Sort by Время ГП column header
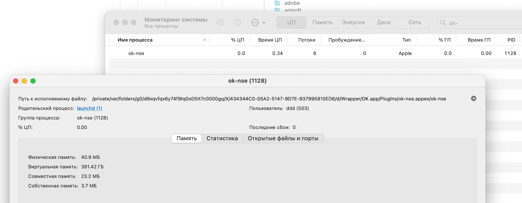 coord(479,40)
